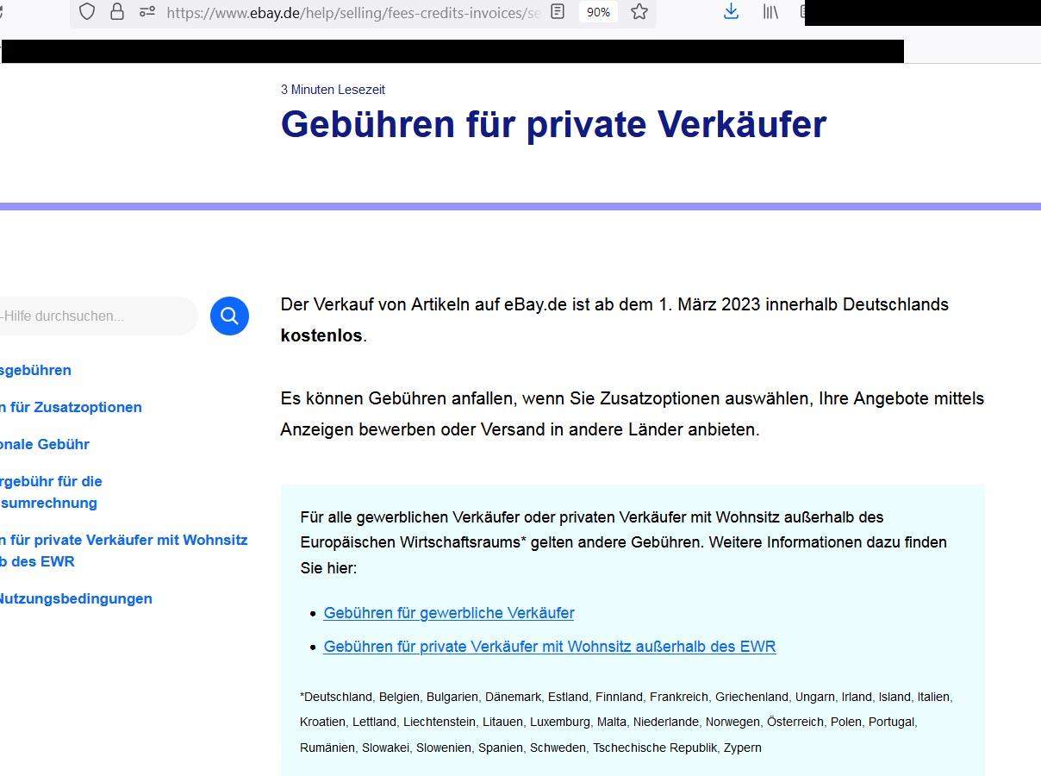1041x776 pixels.
Task: Open sidebar link about Verkäufer mit Wohnsitz EWR
Action: [x=124, y=550]
